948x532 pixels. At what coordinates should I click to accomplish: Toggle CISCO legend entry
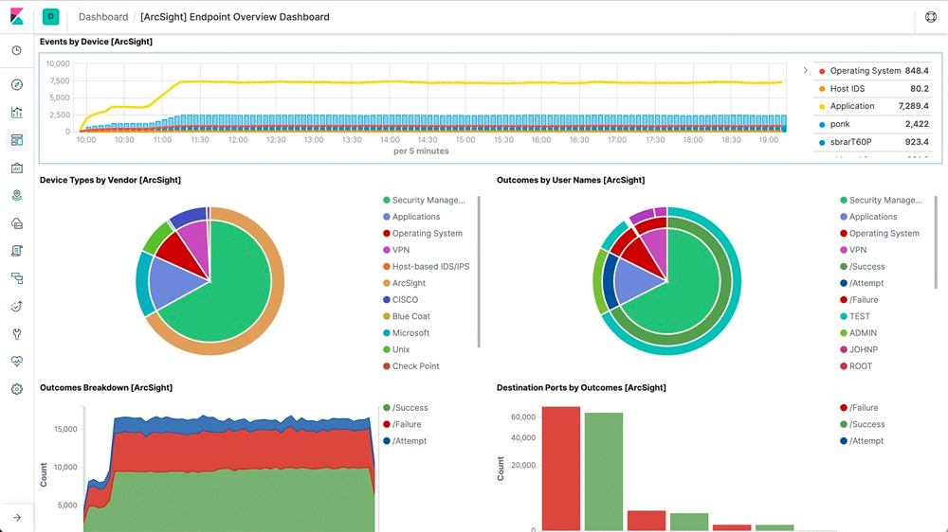[x=400, y=299]
